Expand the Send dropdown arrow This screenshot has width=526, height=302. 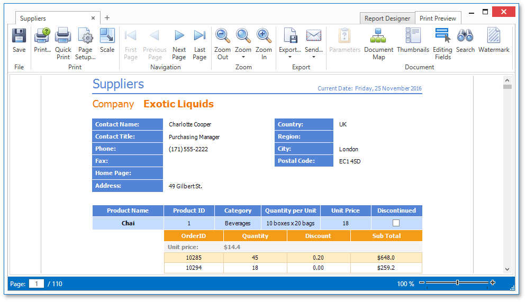pyautogui.click(x=314, y=57)
